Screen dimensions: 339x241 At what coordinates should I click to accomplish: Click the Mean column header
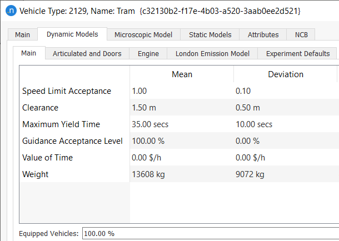click(x=182, y=74)
